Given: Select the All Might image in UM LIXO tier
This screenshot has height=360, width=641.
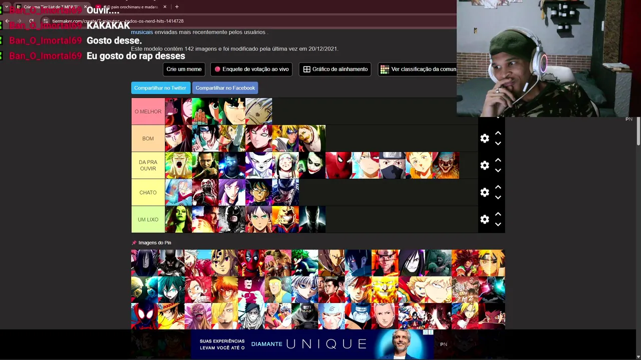Looking at the screenshot, I should 285,219.
